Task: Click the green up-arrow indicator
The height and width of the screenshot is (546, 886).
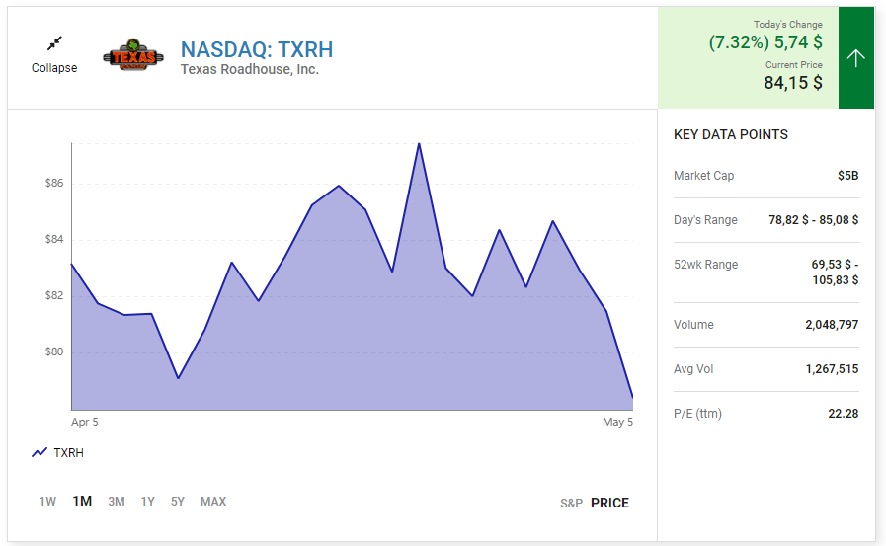Action: coord(855,57)
